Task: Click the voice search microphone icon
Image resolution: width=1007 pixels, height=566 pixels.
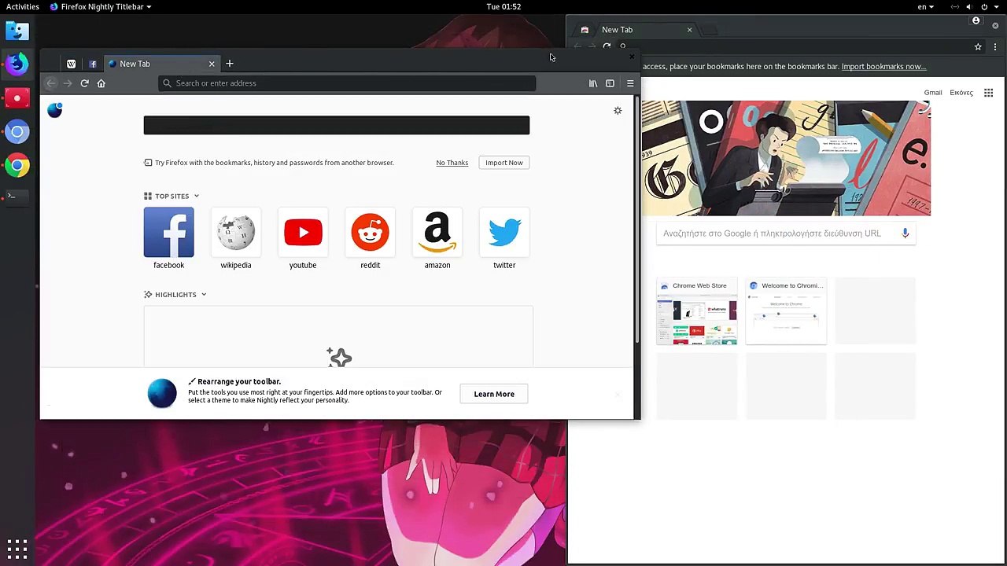Action: [905, 233]
